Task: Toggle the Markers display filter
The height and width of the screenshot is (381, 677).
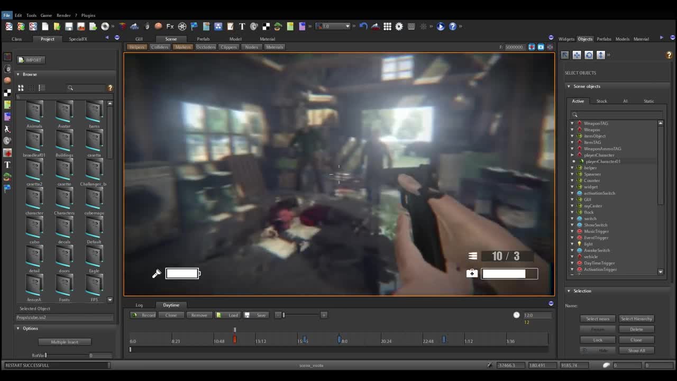Action: [183, 47]
